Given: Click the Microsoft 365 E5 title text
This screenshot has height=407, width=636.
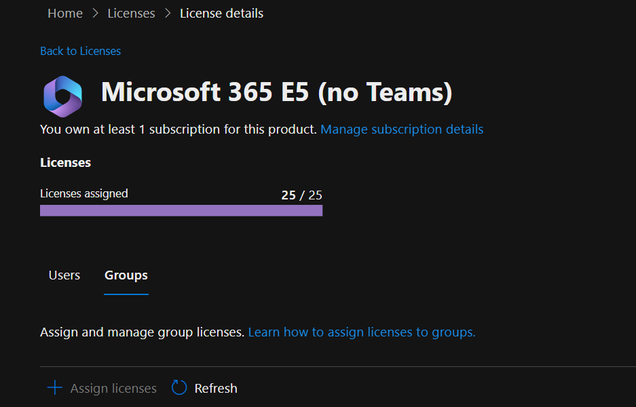Looking at the screenshot, I should (x=276, y=92).
